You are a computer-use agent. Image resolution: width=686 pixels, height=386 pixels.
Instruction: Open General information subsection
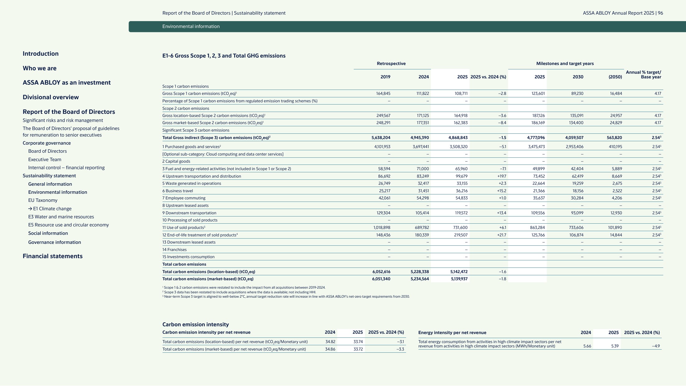pyautogui.click(x=50, y=184)
